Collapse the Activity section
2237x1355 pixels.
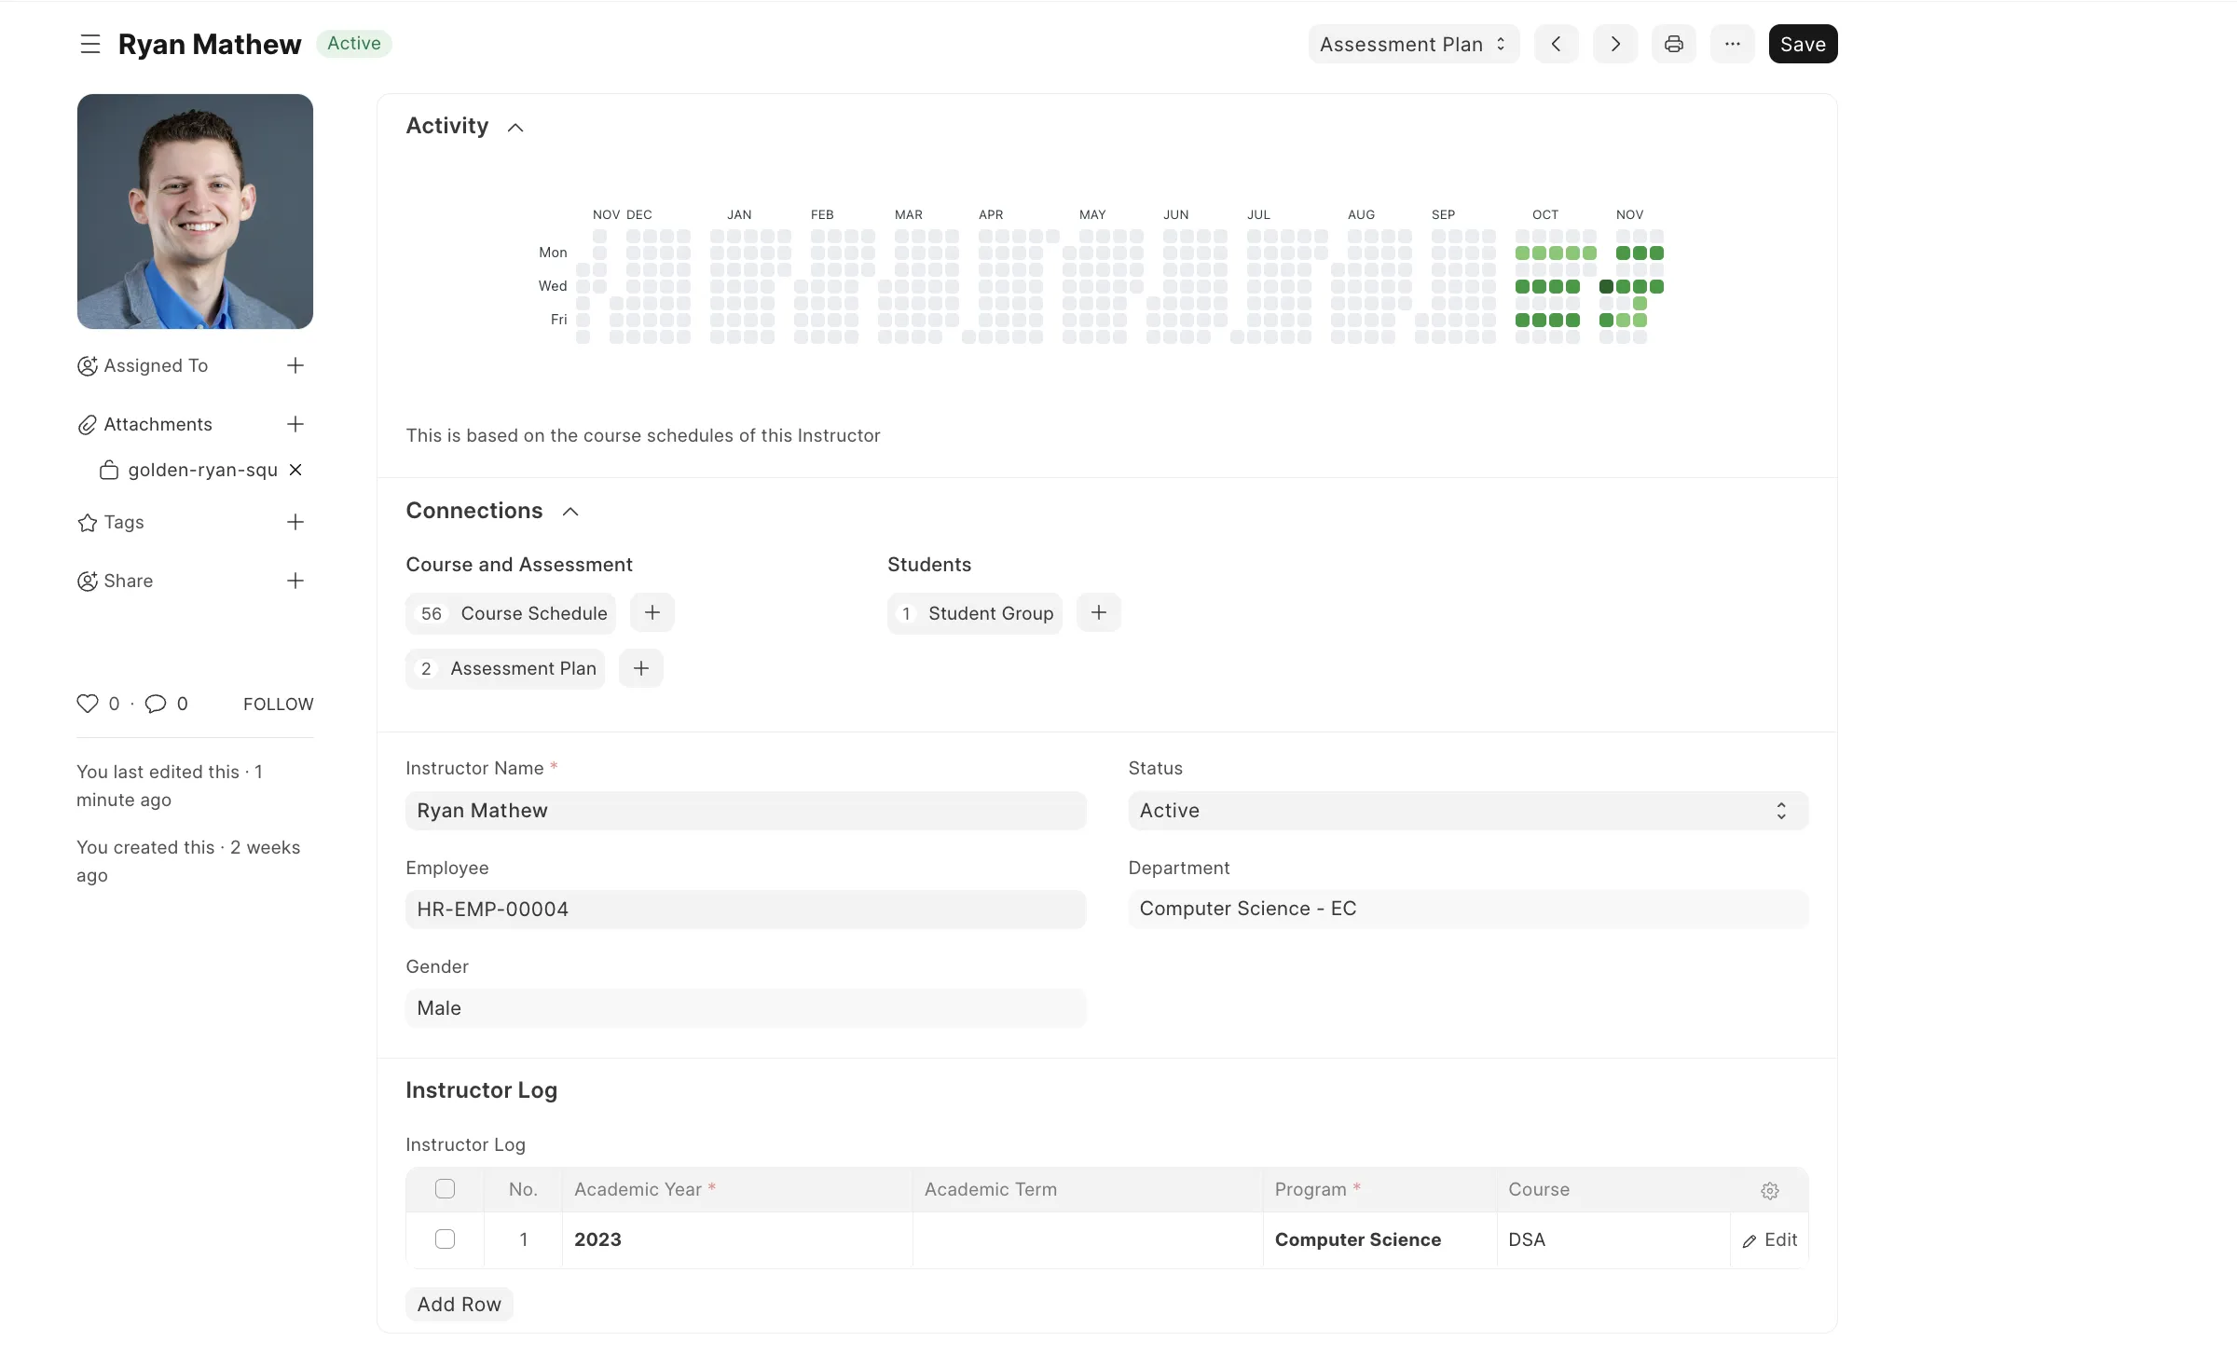click(x=515, y=127)
